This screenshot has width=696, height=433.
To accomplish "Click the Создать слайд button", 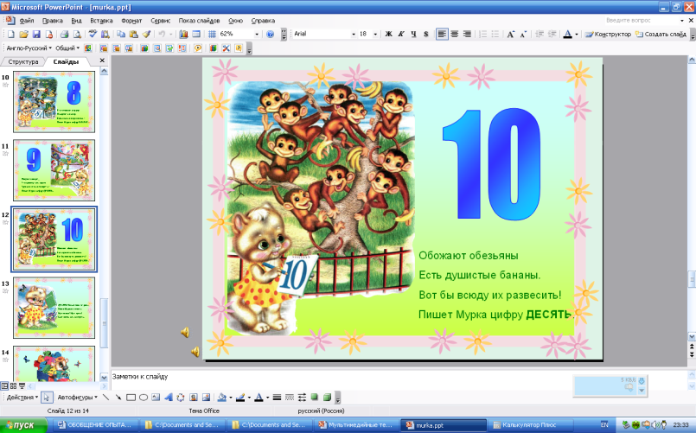I will point(661,34).
